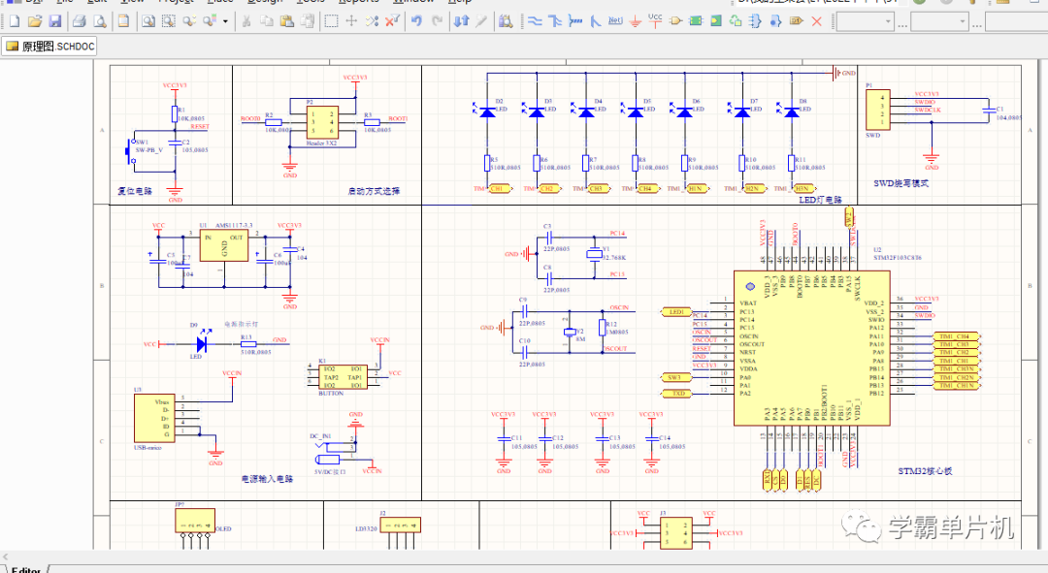Screen dimensions: 1048x573
Task: Click the Print icon
Action: tap(79, 21)
